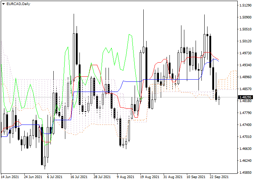Click the 14 Jun 2021 date label
The width and height of the screenshot is (254, 181).
coord(10,177)
